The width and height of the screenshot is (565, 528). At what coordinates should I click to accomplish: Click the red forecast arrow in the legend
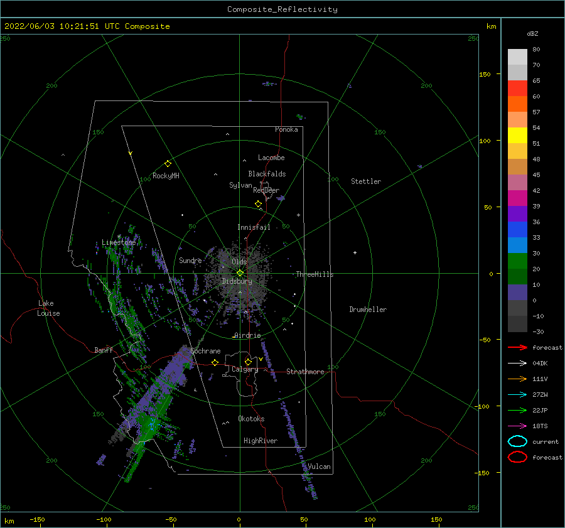pyautogui.click(x=517, y=347)
